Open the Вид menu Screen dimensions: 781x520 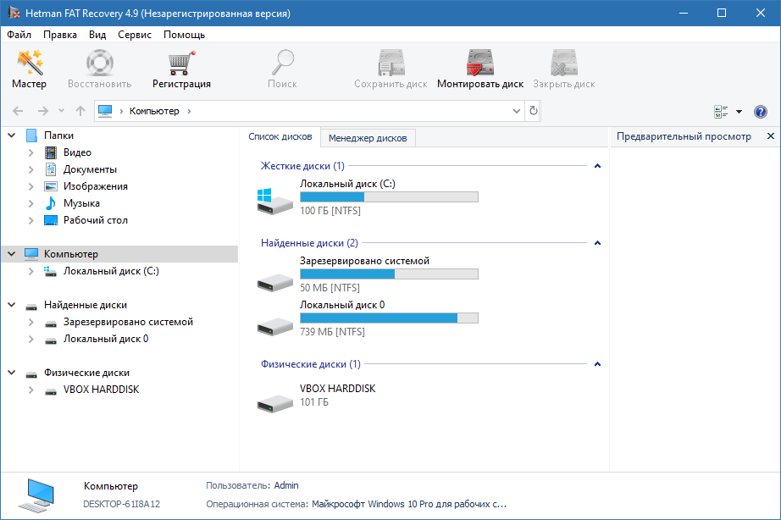point(97,35)
